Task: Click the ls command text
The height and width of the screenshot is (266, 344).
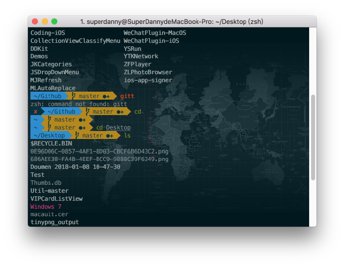Action: 127,135
